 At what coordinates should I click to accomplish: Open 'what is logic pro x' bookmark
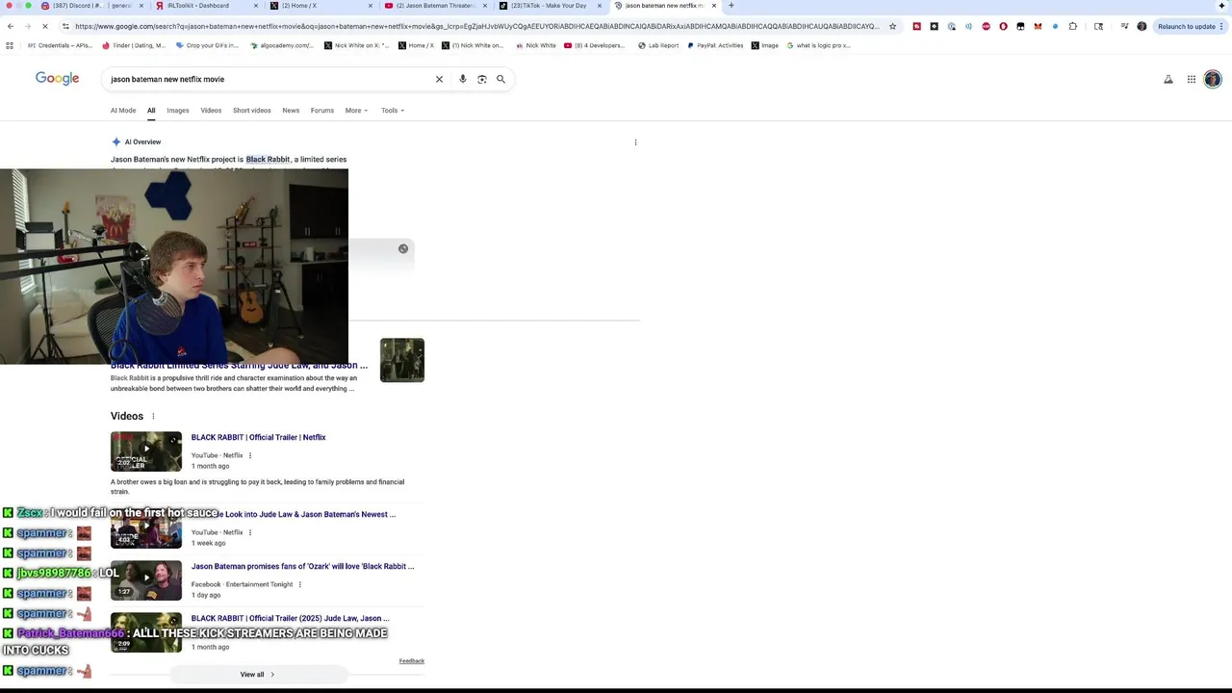819,45
